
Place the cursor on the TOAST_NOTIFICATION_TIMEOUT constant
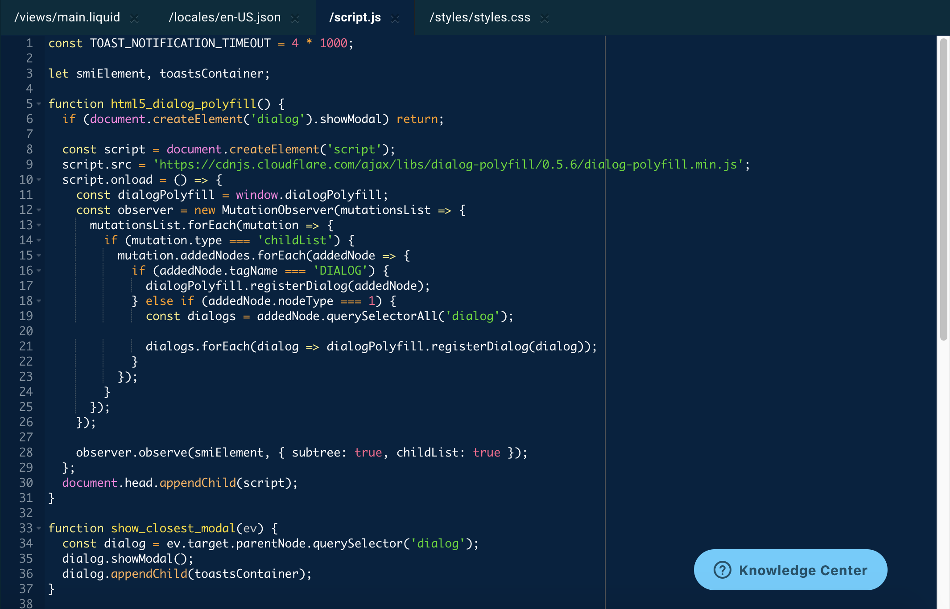click(180, 43)
